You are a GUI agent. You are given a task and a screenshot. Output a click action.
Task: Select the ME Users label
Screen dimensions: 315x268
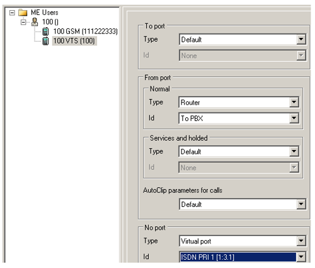45,13
